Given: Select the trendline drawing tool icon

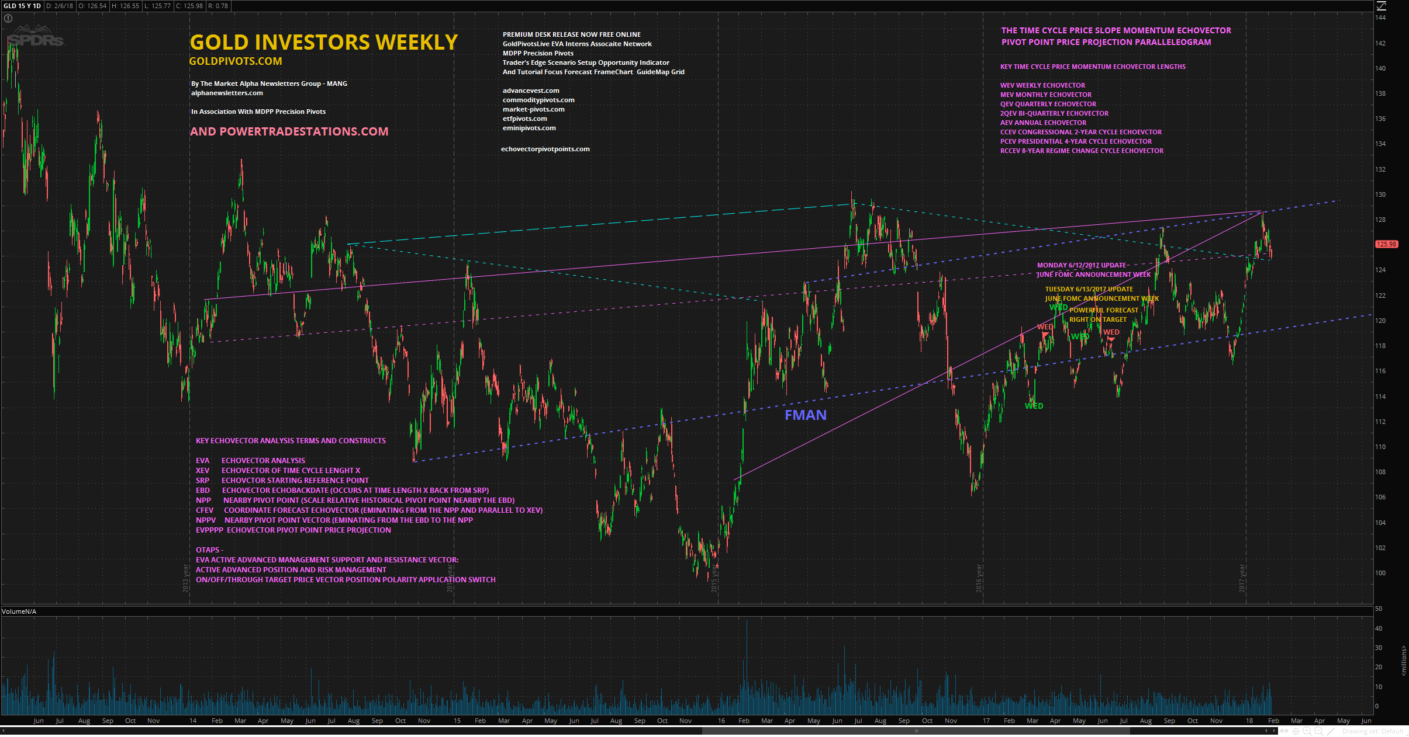Looking at the screenshot, I should click(x=1331, y=731).
